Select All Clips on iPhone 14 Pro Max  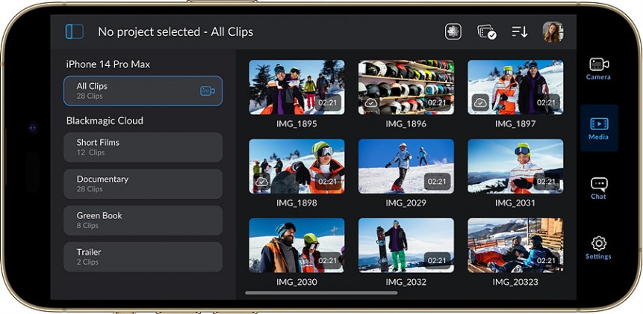[x=143, y=90]
